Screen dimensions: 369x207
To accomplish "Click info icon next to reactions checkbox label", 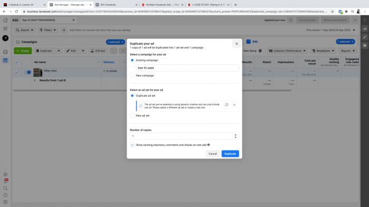I will [x=209, y=145].
